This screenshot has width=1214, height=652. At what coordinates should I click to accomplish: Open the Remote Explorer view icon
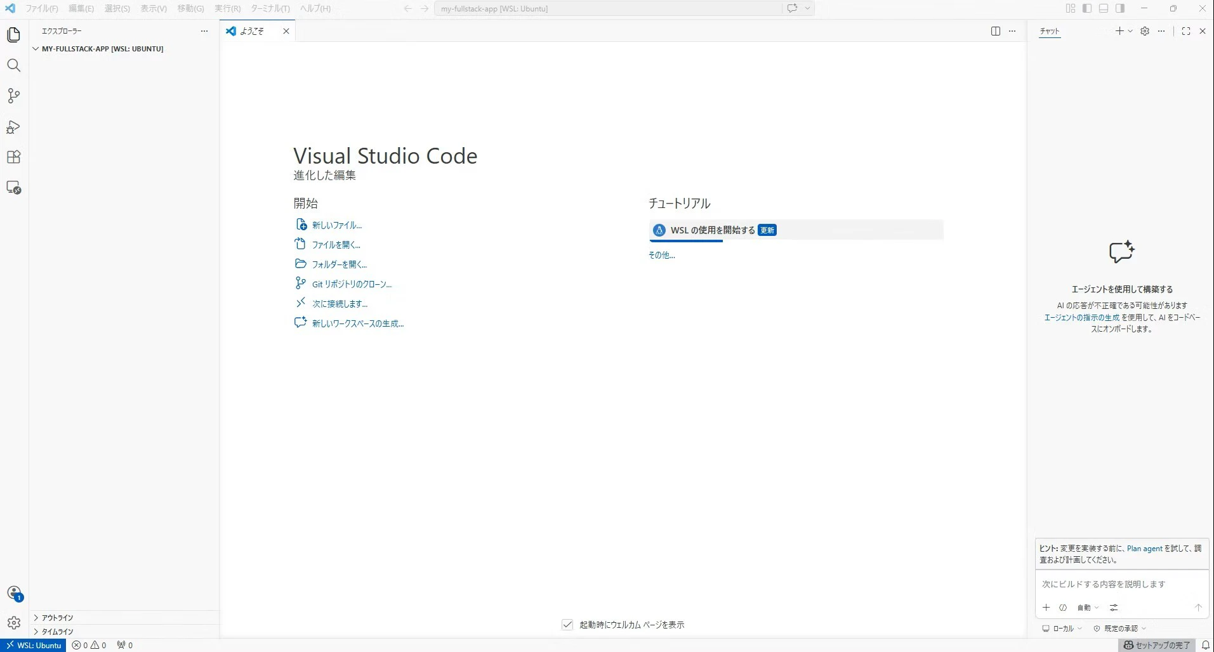click(x=14, y=188)
